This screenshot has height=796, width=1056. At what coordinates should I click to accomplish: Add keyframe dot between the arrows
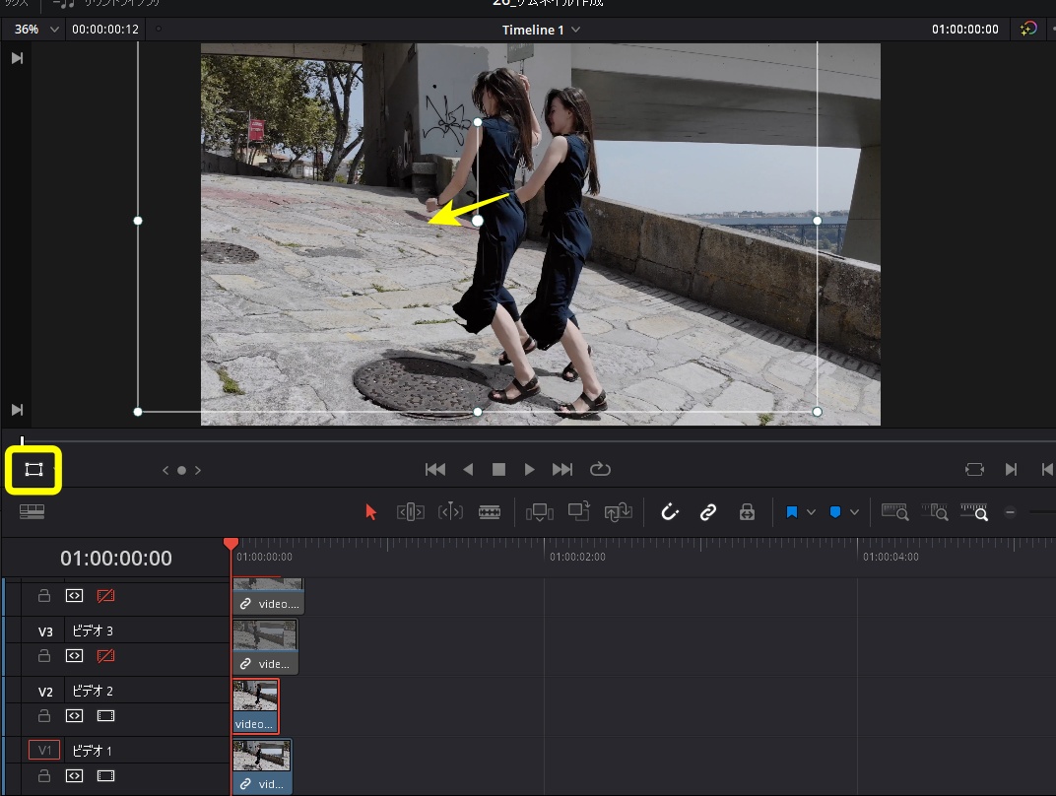(x=182, y=470)
